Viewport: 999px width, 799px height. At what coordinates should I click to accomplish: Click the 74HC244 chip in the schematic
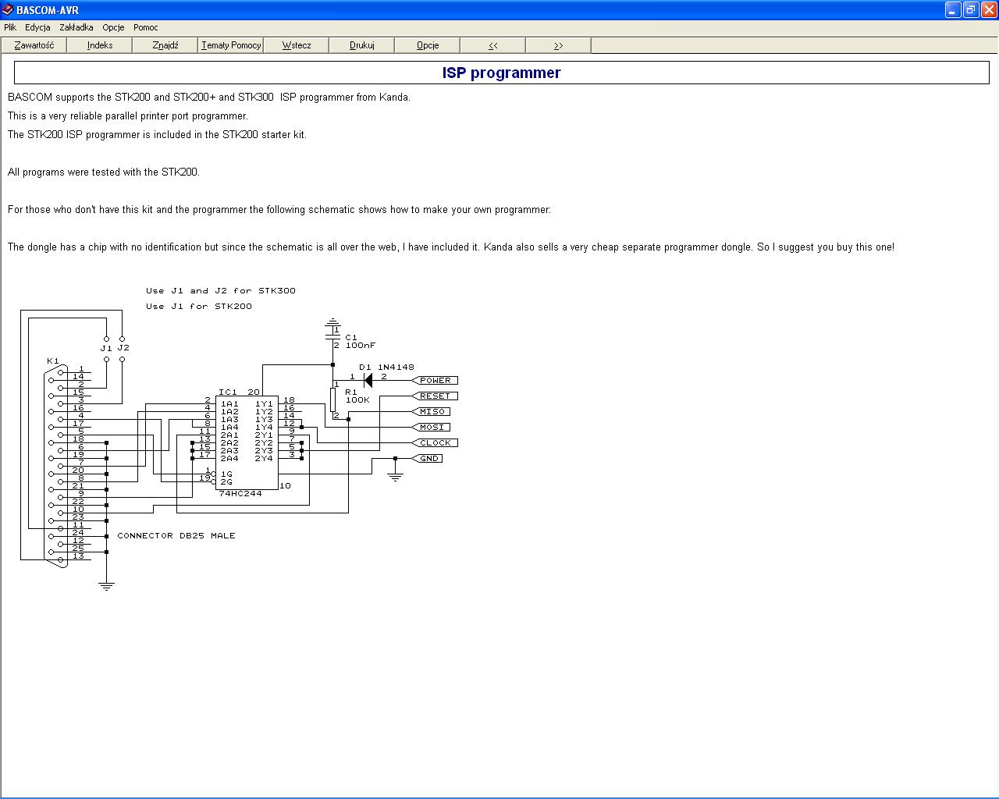click(x=247, y=441)
